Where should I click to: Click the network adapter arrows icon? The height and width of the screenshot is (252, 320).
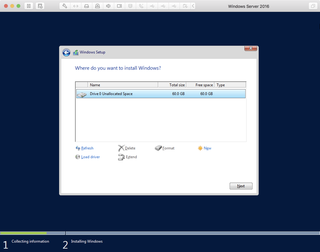tap(76, 6)
